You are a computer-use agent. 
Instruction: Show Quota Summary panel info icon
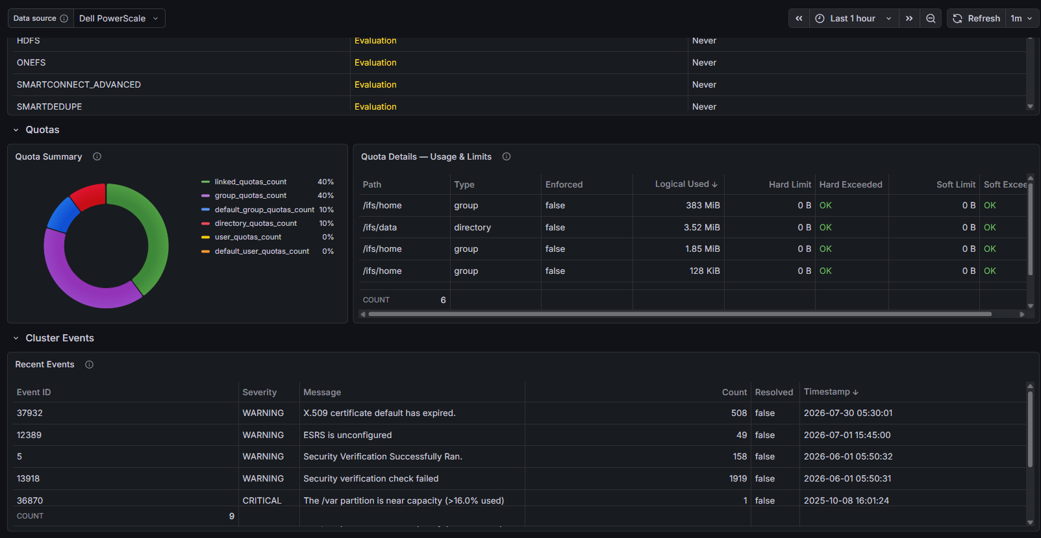[x=97, y=156]
